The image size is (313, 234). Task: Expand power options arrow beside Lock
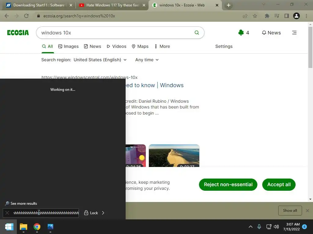point(103,213)
